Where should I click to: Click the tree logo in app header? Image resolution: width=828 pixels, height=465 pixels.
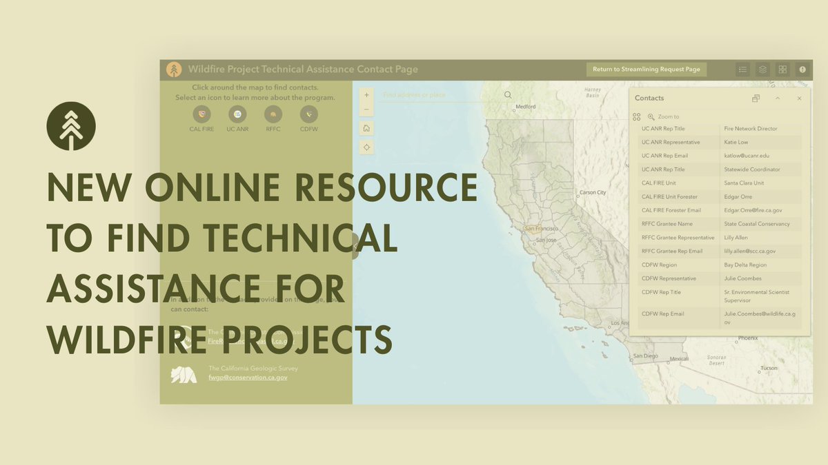(x=174, y=70)
